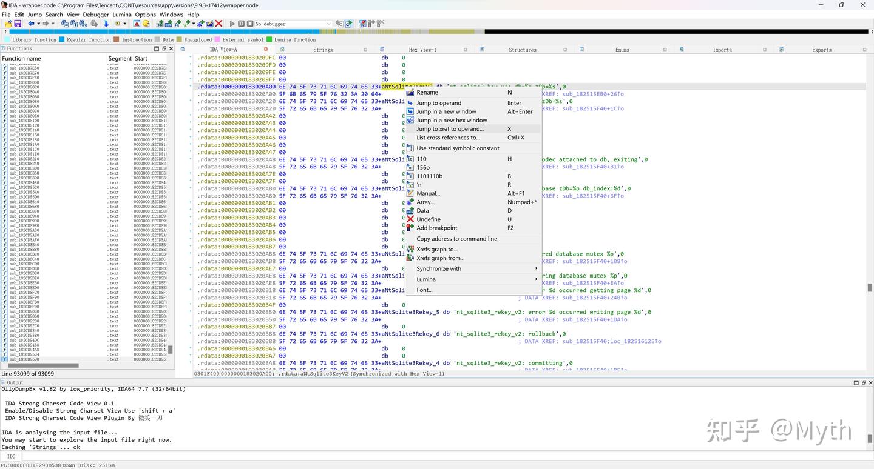Screen dimensions: 874x469
Task: Open the jump forward history dropdown arrow
Action: (53, 24)
